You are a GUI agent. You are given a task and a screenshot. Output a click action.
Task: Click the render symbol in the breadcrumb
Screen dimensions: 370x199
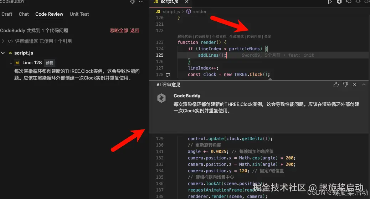click(x=199, y=11)
